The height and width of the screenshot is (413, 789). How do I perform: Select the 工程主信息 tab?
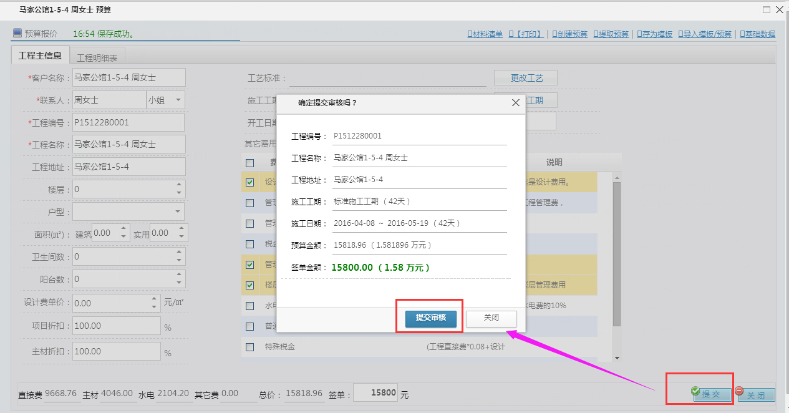(39, 56)
